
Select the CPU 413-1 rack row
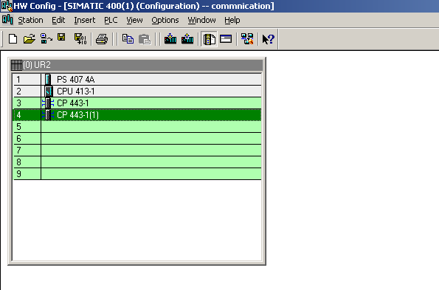pyautogui.click(x=137, y=92)
